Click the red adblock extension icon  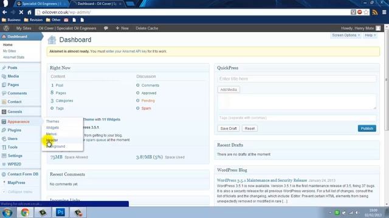point(359,12)
